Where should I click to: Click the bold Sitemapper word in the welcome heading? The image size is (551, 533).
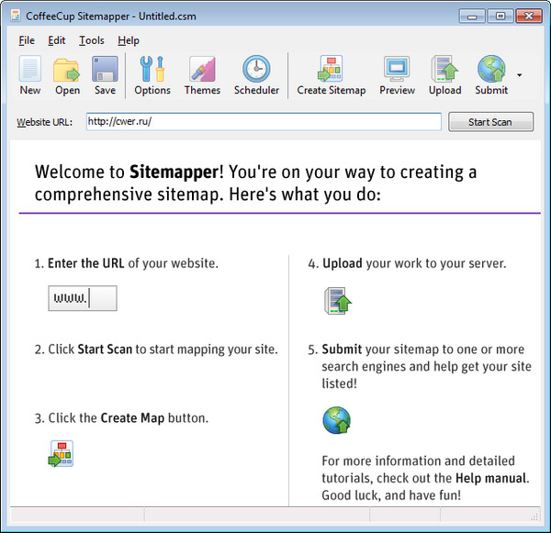pyautogui.click(x=174, y=172)
